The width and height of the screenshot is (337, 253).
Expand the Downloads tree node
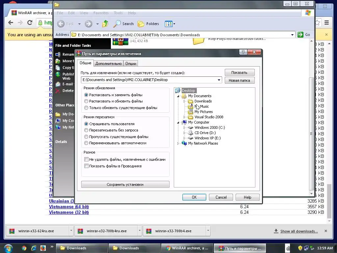point(184,101)
